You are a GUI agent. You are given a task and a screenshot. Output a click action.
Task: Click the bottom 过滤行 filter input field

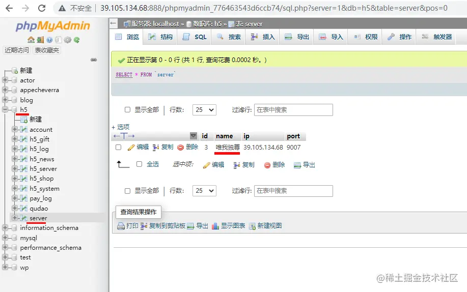pyautogui.click(x=293, y=191)
